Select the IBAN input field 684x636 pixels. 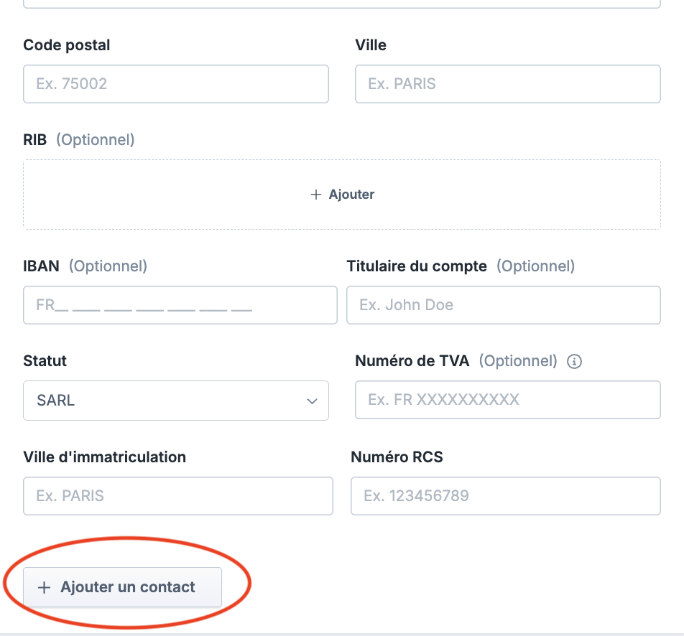click(x=180, y=305)
